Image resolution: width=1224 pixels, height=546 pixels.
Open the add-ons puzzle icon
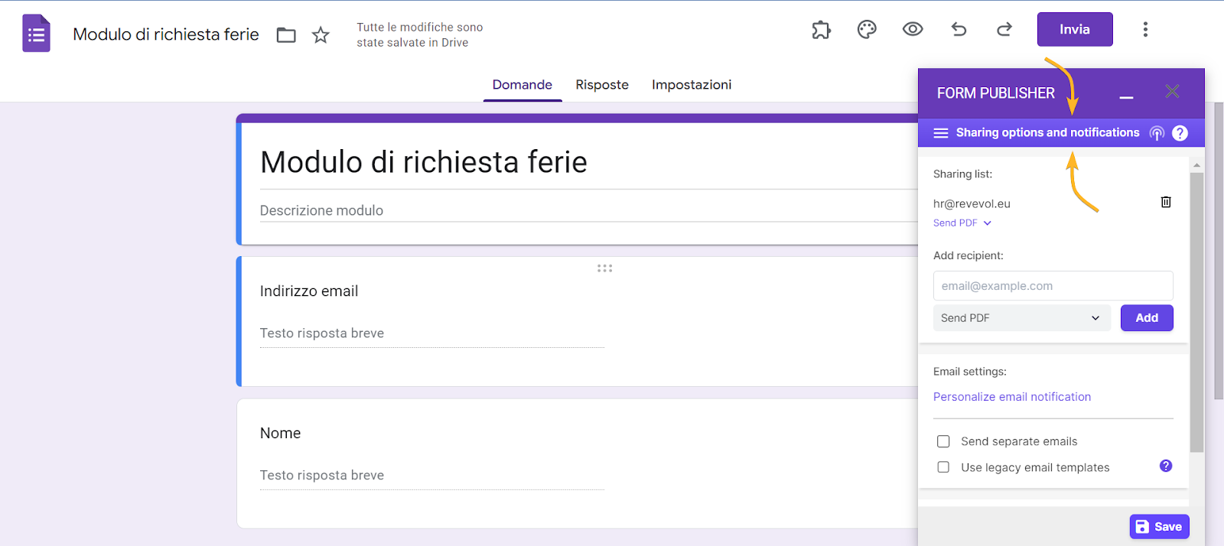(x=821, y=30)
